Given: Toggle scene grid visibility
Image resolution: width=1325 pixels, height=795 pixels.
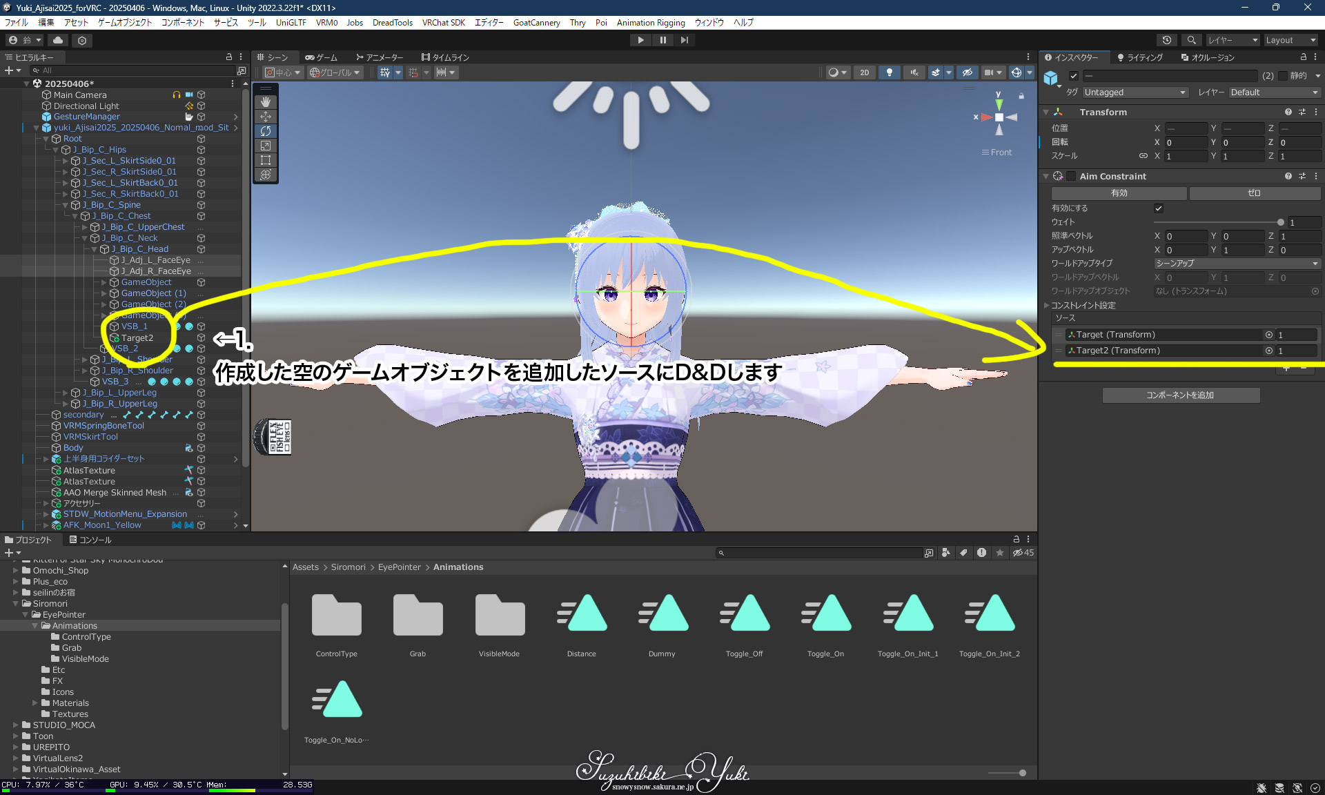Looking at the screenshot, I should [x=385, y=72].
